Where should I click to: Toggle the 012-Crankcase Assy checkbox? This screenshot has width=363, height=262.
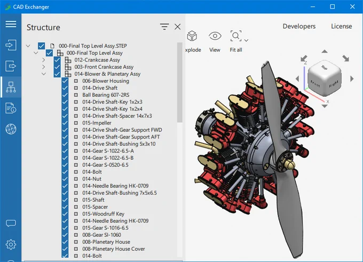57,60
